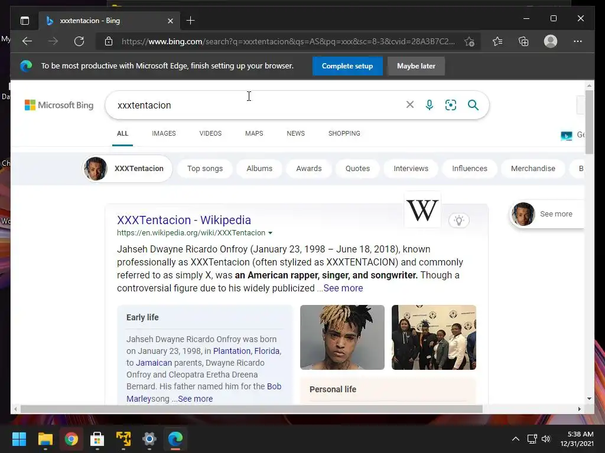This screenshot has height=453, width=605.
Task: Click the See more side card
Action: pyautogui.click(x=547, y=214)
